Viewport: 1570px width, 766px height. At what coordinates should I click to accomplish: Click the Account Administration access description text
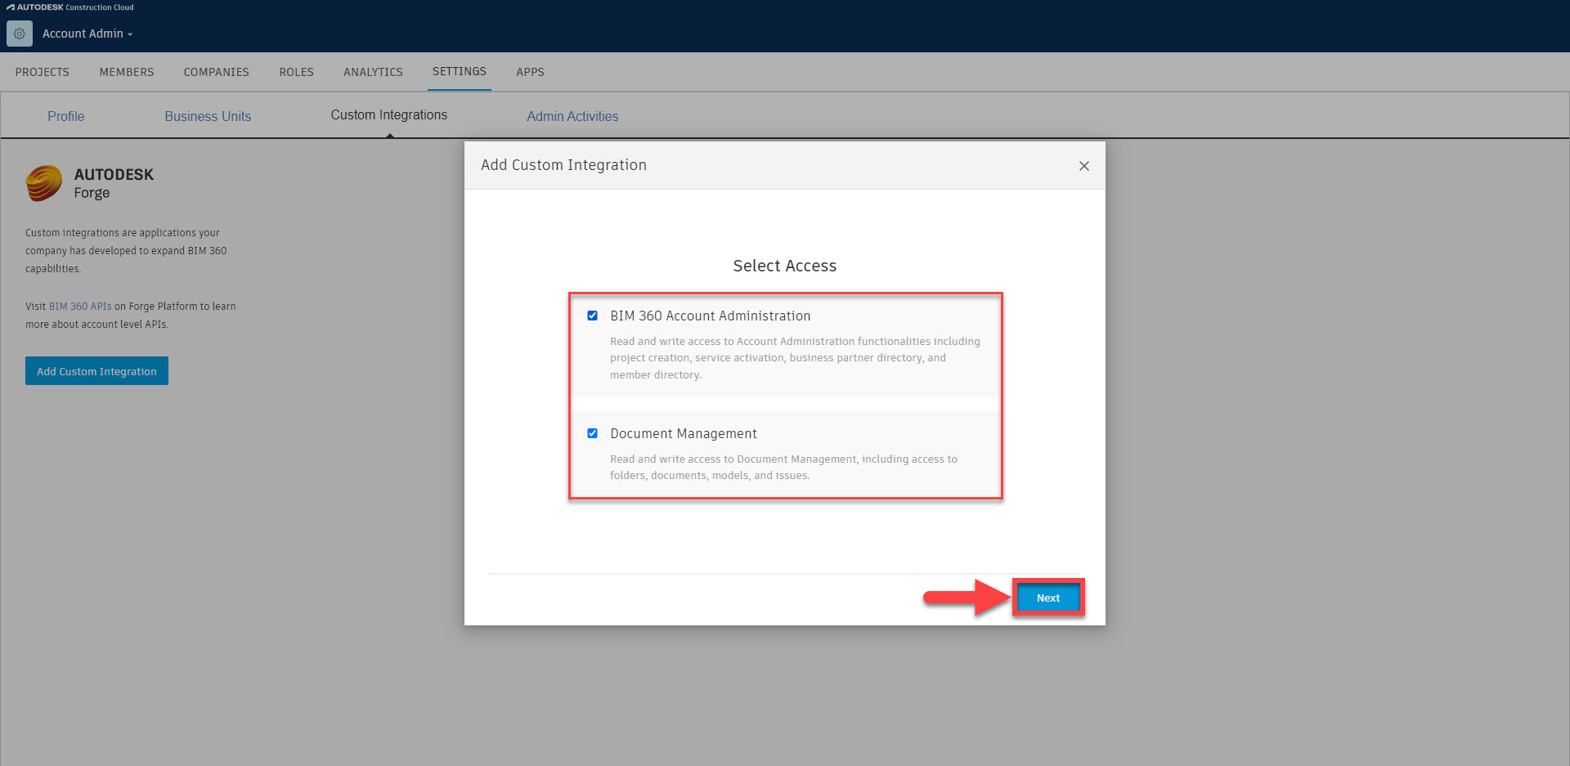click(795, 358)
